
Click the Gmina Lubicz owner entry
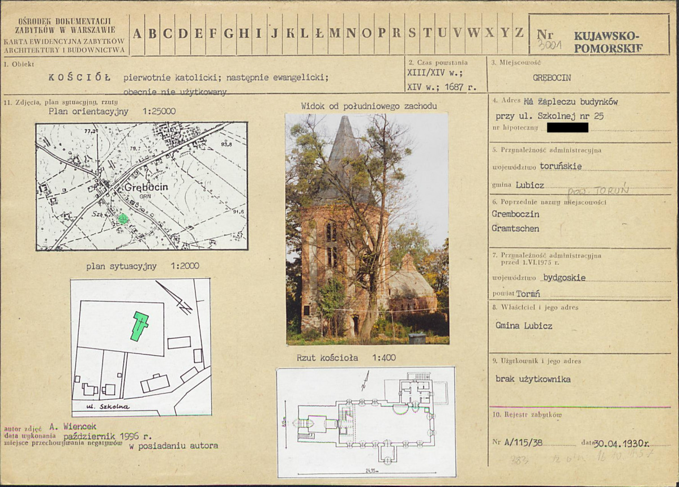click(x=524, y=326)
